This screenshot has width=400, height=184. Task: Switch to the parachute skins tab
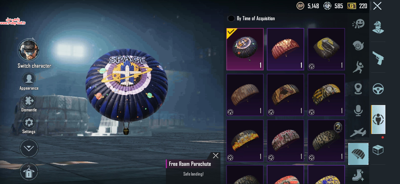358,154
